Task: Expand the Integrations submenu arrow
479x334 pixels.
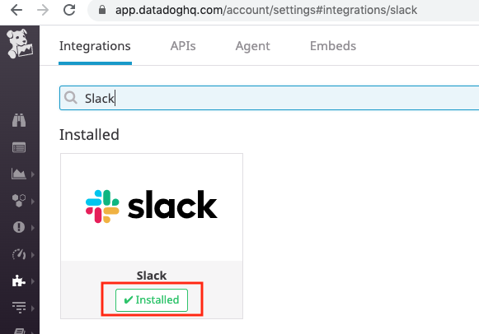Action: [x=33, y=281]
